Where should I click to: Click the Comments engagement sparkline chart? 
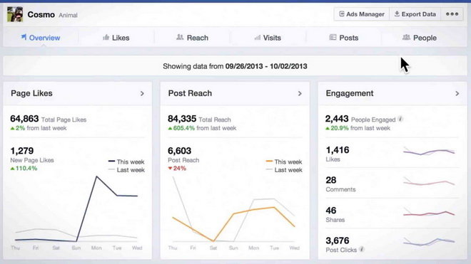pyautogui.click(x=429, y=181)
